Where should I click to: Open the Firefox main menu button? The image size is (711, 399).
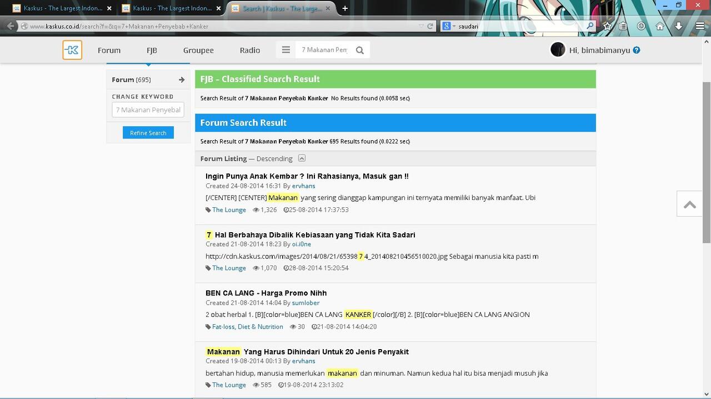700,26
